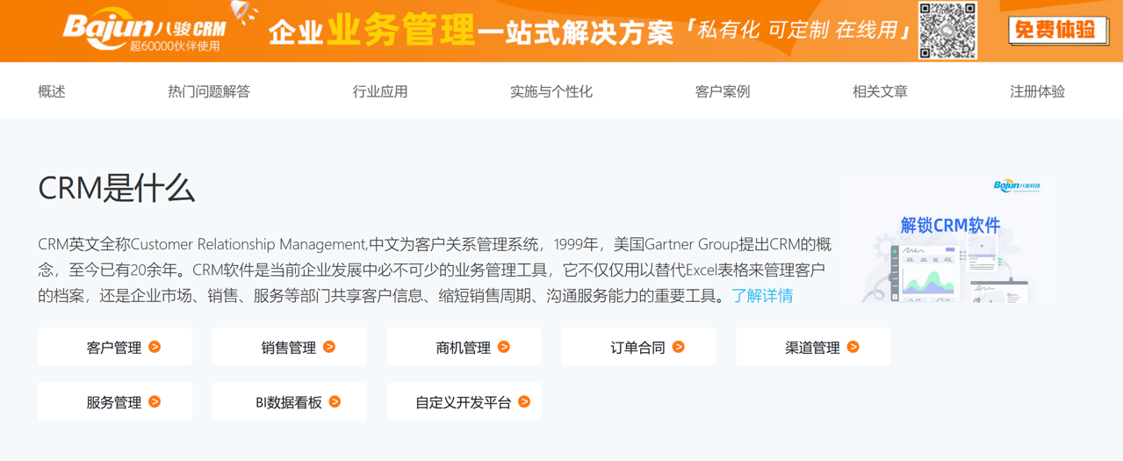1123x461 pixels.
Task: Click the orange arrow icon beside 渠道管理
Action: (853, 347)
